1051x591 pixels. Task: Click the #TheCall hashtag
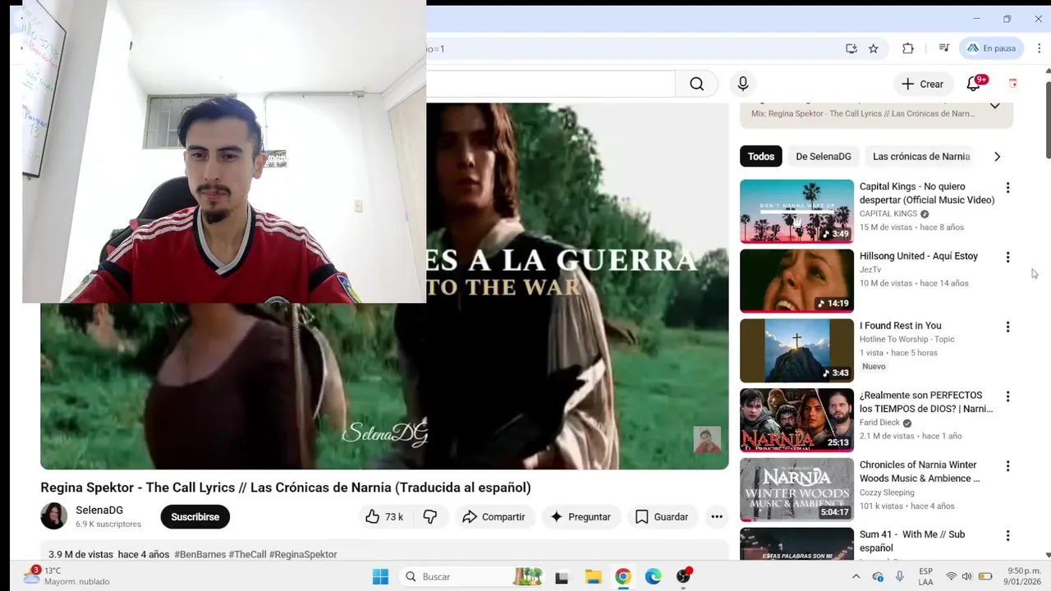(247, 555)
